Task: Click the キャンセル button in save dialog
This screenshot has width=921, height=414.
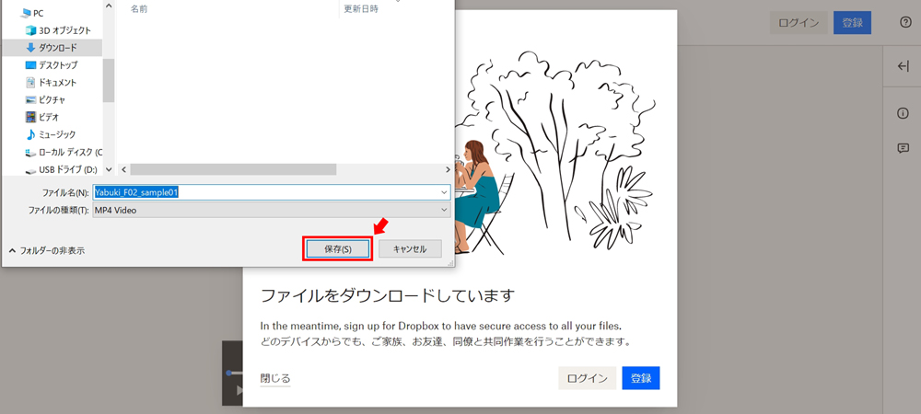Action: [410, 248]
